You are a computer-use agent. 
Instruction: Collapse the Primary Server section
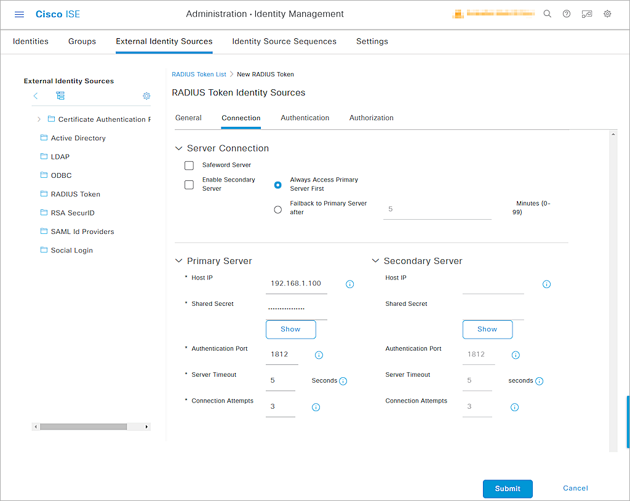click(x=178, y=261)
